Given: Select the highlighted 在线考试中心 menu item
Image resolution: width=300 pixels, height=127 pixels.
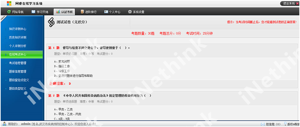Looking at the screenshot, I should tap(22, 55).
